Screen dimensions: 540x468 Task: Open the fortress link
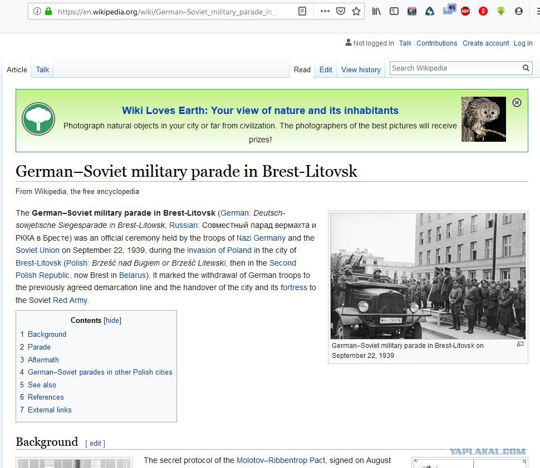click(x=293, y=287)
